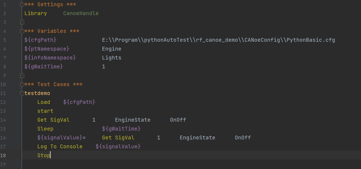
Task: Click the Log To Console keyword
Action: point(60,146)
